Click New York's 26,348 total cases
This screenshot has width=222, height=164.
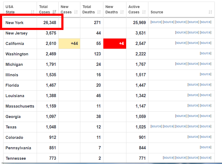[x=50, y=23]
